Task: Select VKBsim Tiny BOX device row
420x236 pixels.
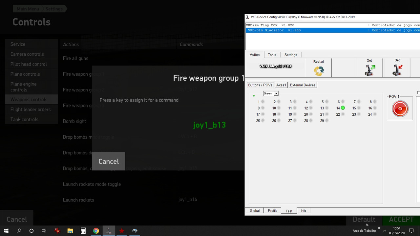Action: [x=333, y=25]
